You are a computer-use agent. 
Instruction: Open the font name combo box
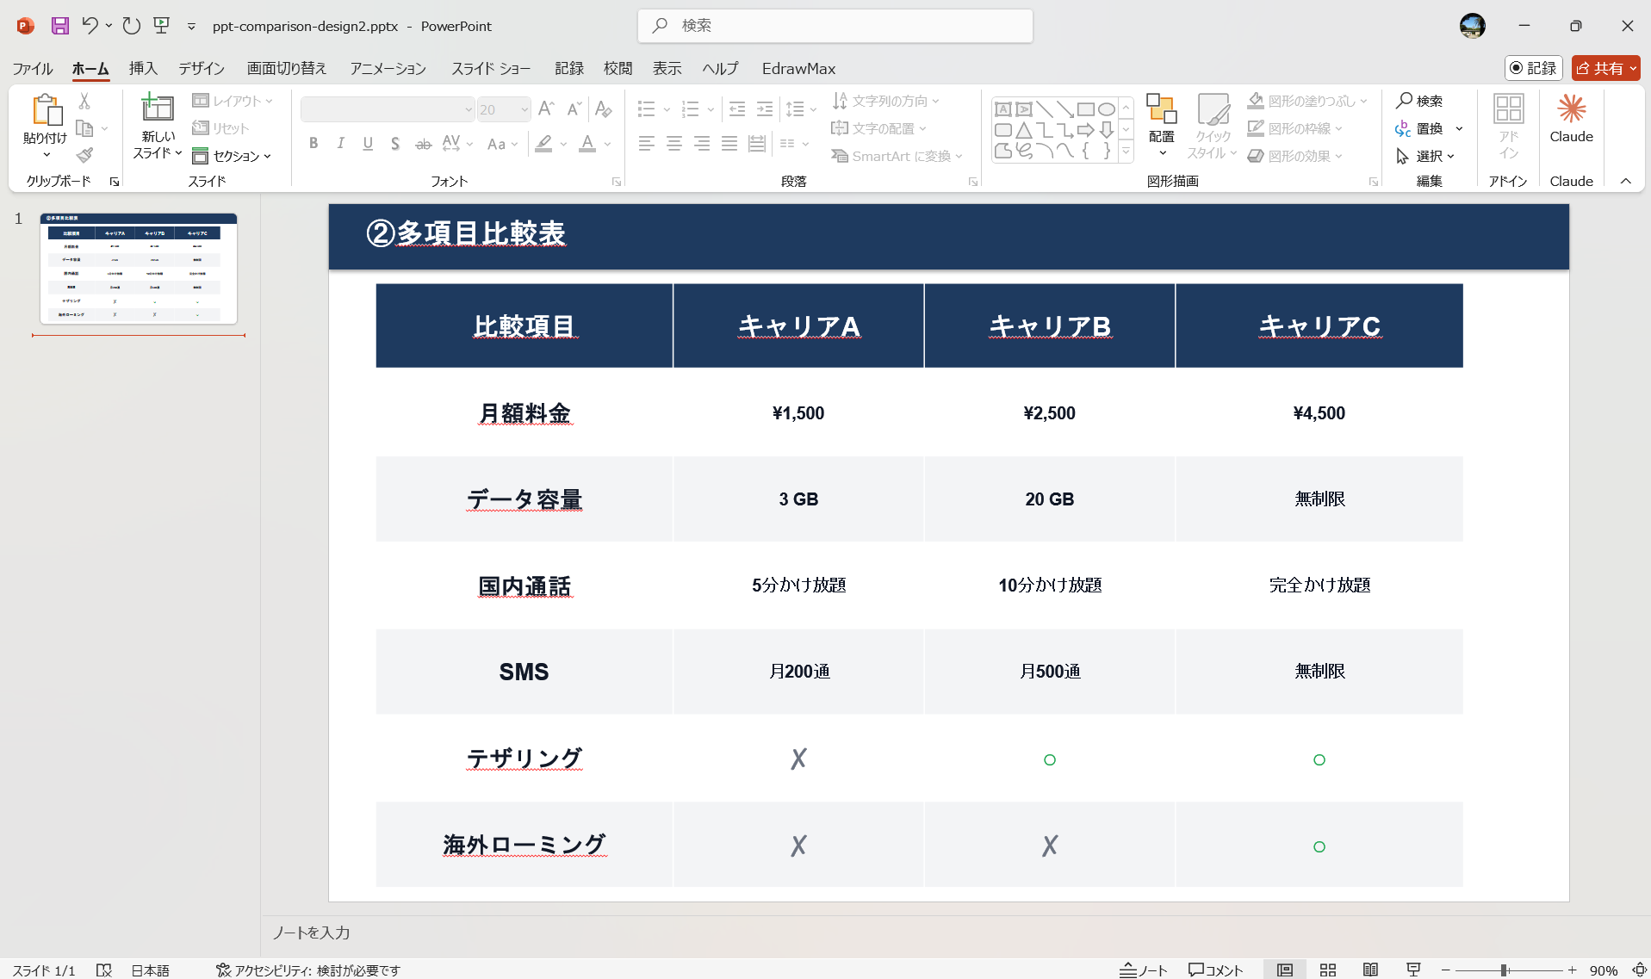tap(388, 109)
